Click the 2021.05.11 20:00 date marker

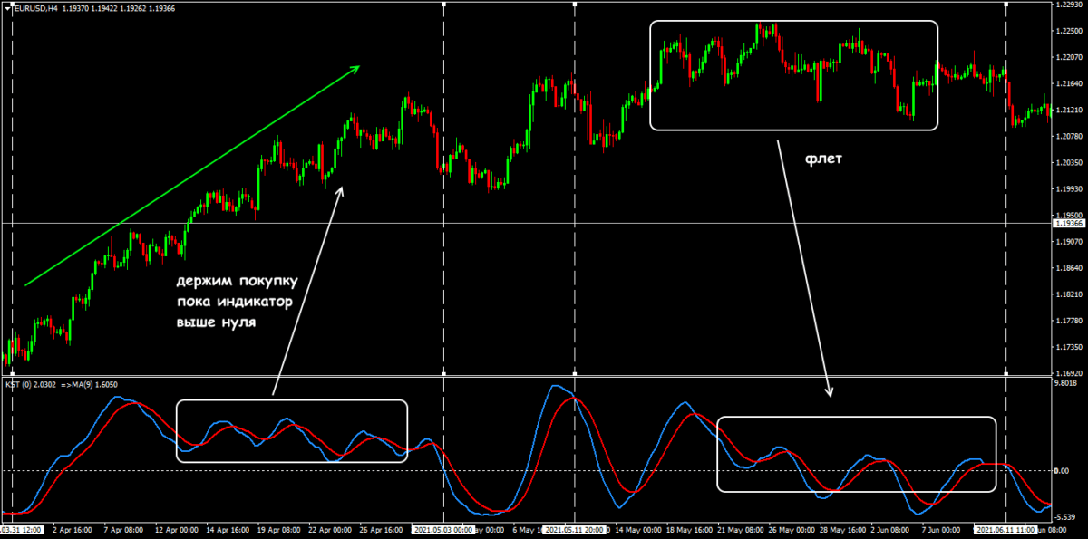[575, 529]
